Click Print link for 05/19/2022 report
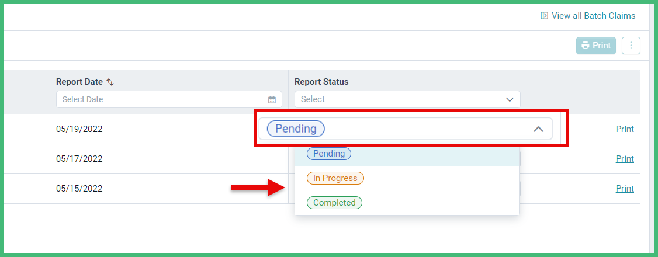Image resolution: width=658 pixels, height=257 pixels. [625, 129]
